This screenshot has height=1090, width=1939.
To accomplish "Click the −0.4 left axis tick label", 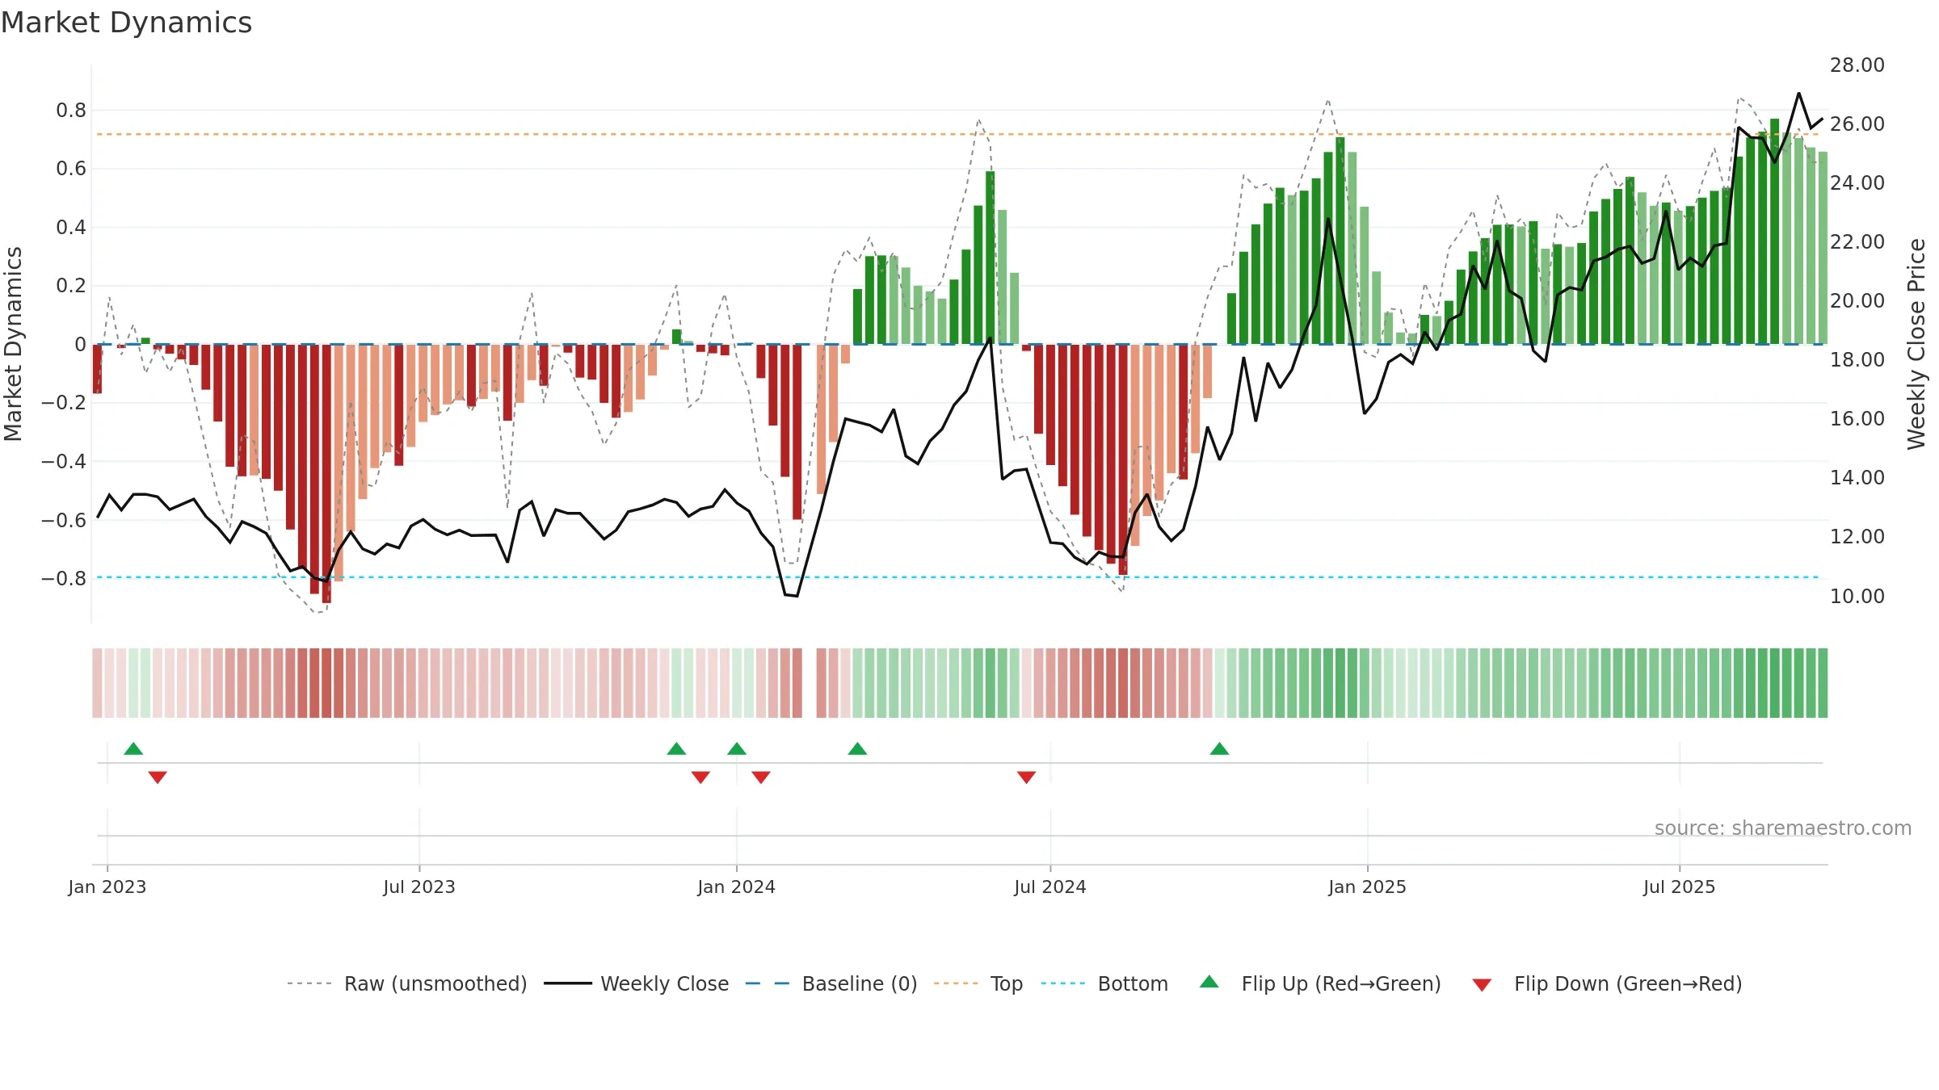I will pos(64,462).
